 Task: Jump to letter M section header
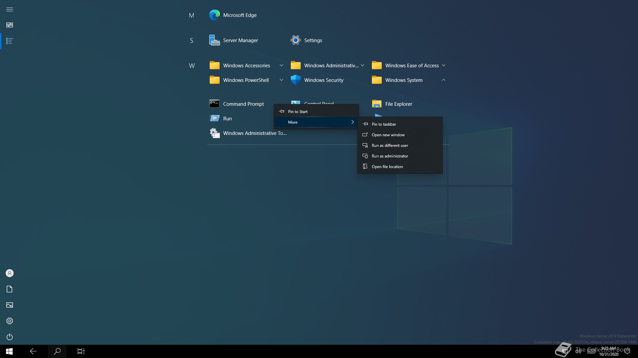(x=191, y=15)
